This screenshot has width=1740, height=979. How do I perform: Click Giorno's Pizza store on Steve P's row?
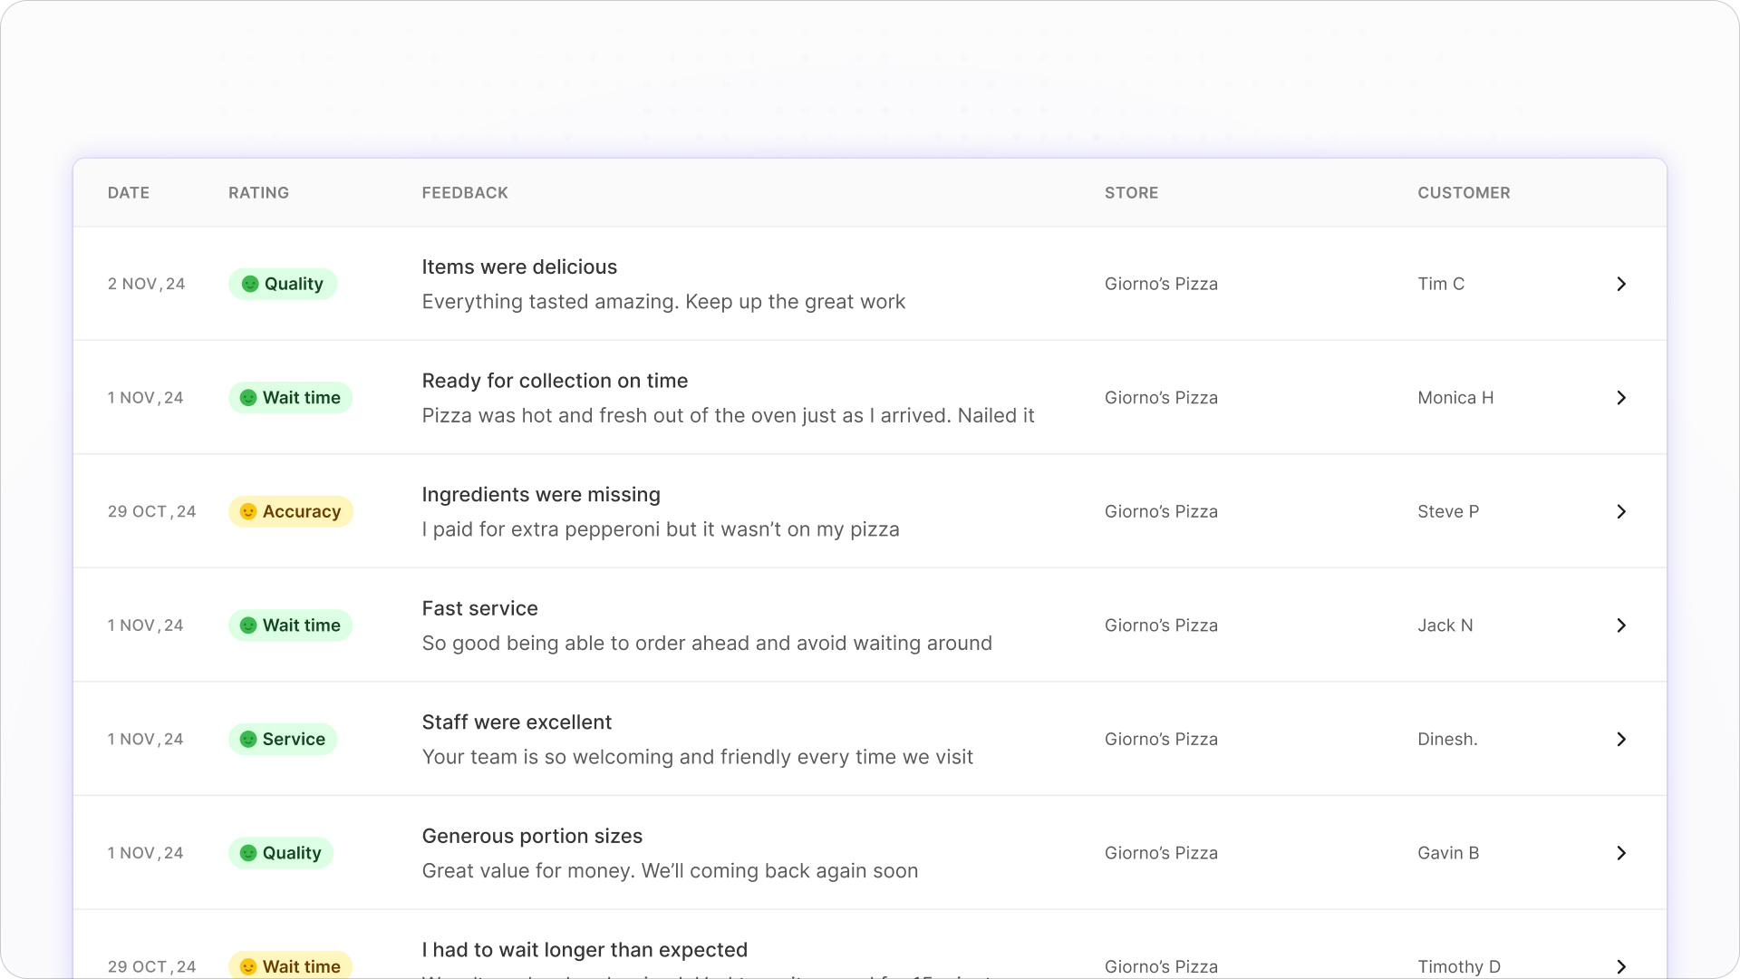point(1161,511)
